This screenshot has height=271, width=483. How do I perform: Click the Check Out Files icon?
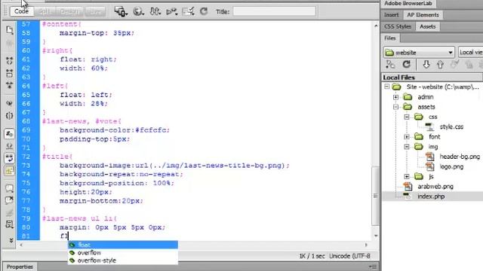click(454, 65)
